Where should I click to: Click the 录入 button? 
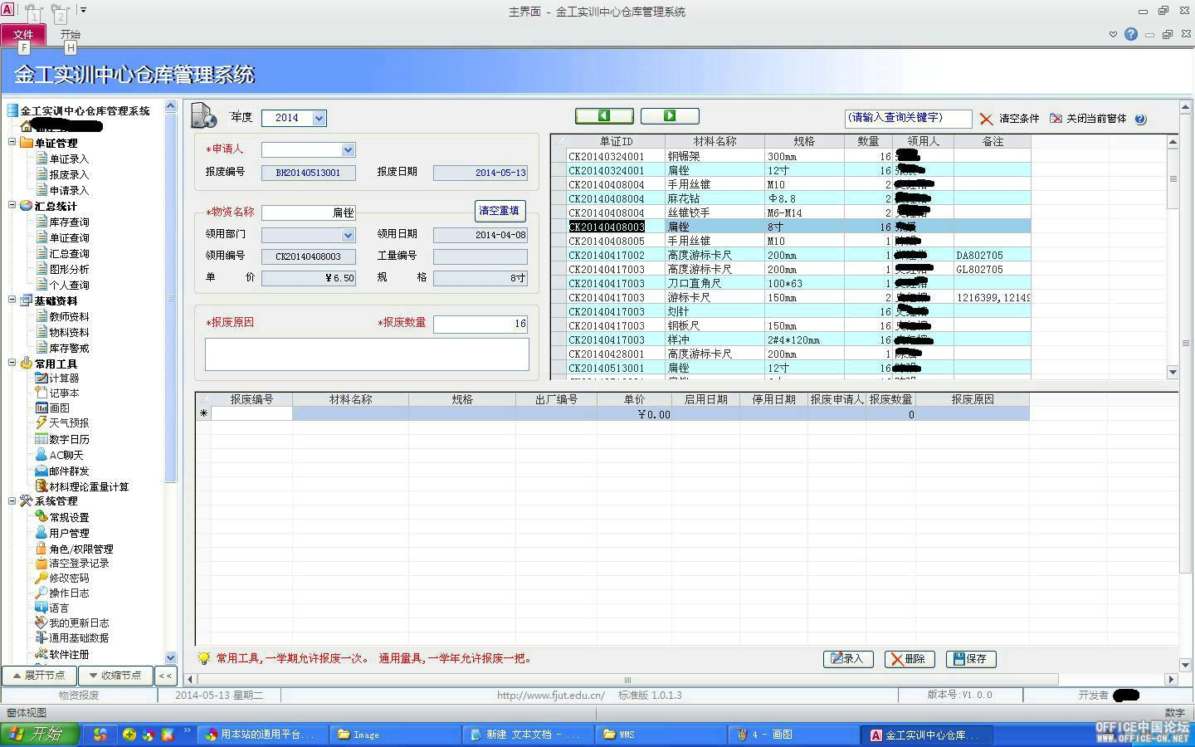click(848, 659)
